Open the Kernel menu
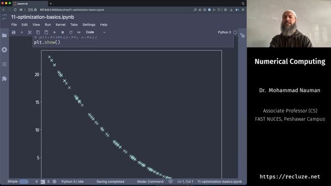 (61, 25)
